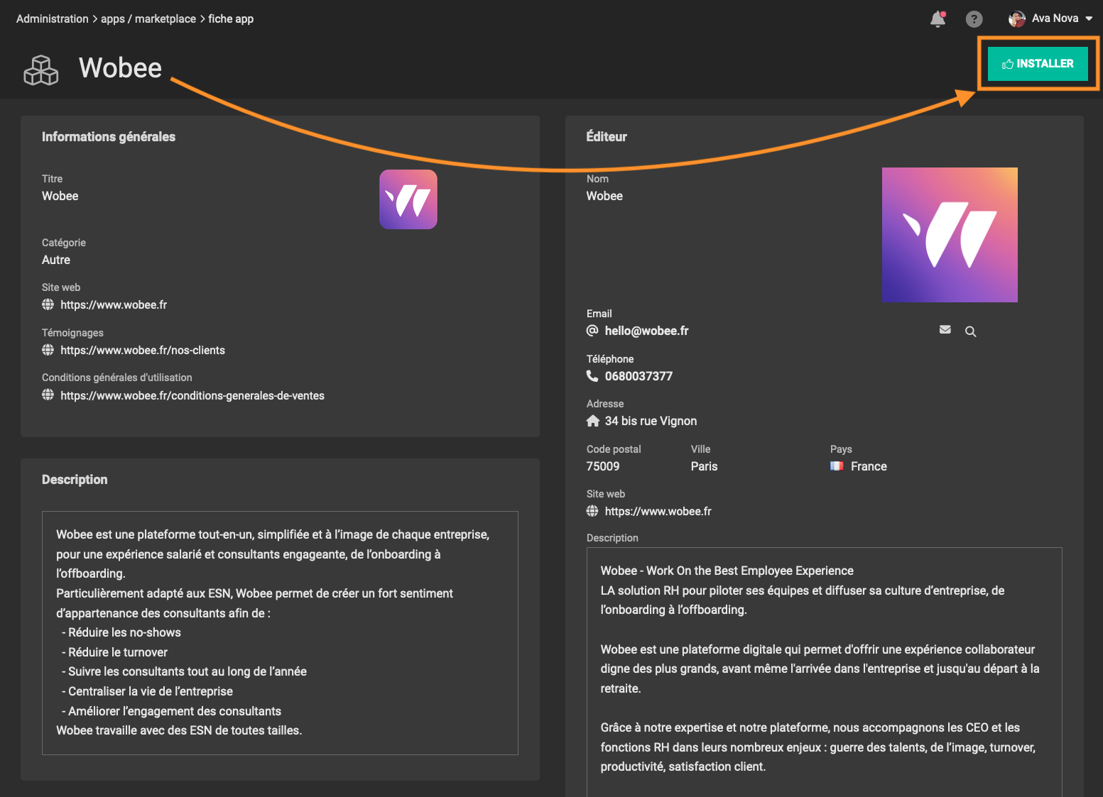The width and height of the screenshot is (1103, 797).
Task: Go to Administration in the breadcrumb
Action: coord(53,19)
